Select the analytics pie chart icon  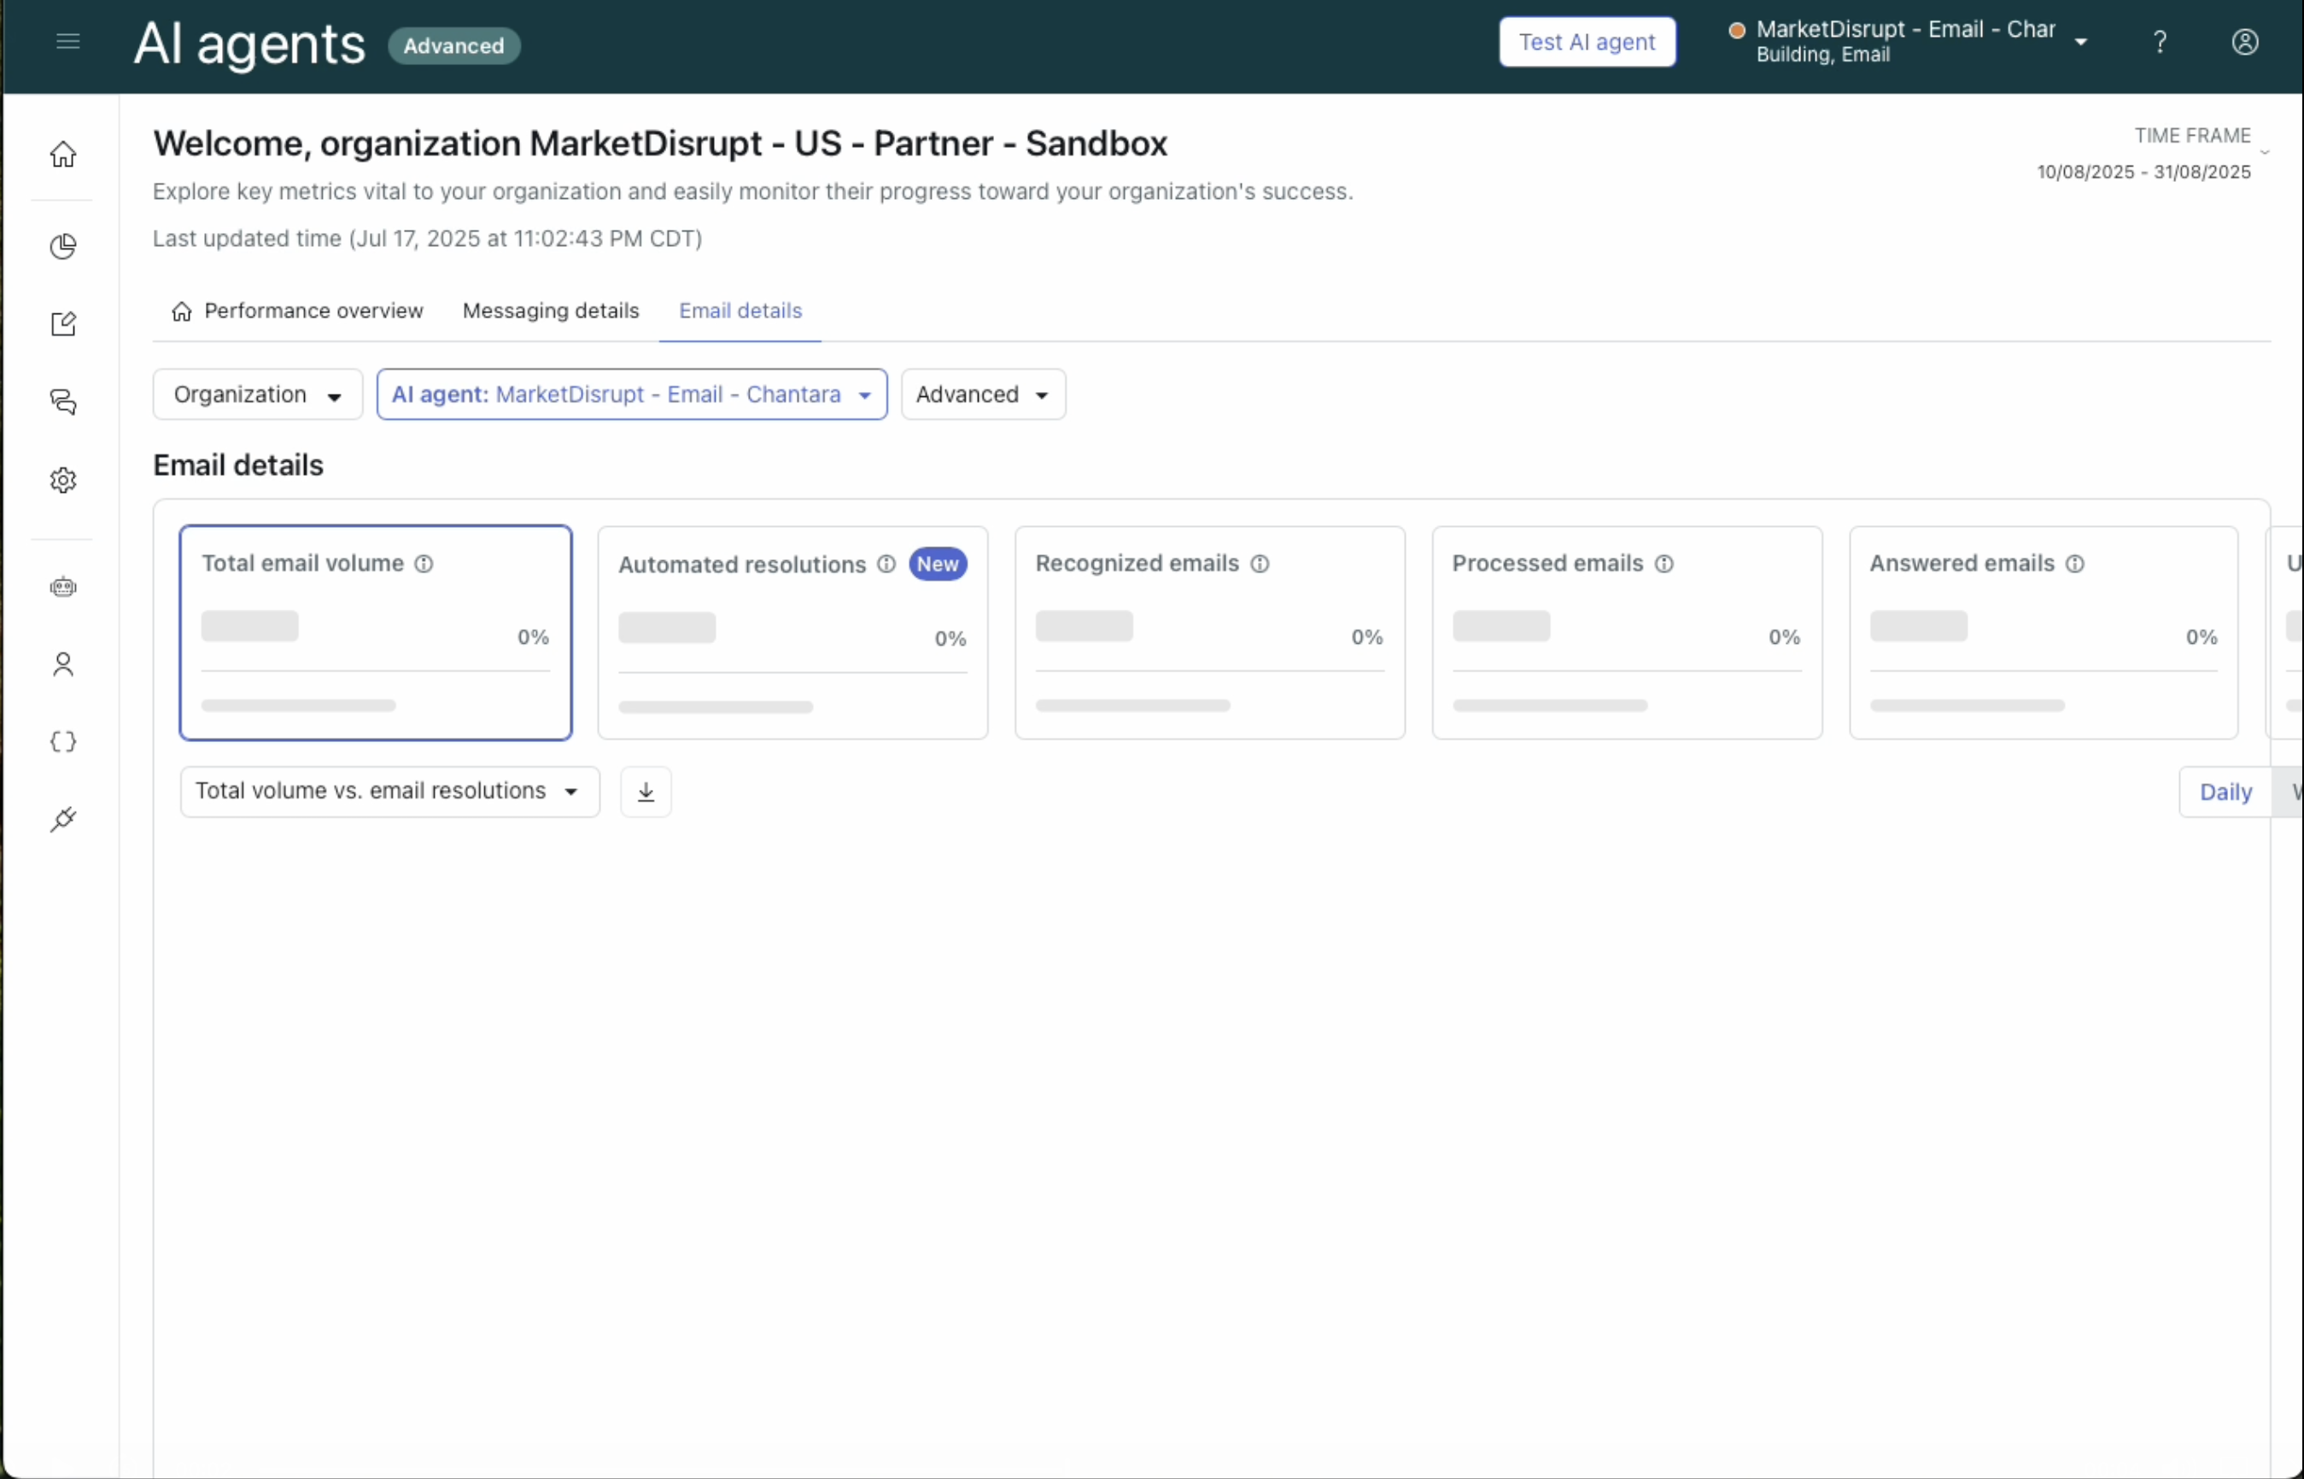pos(62,246)
